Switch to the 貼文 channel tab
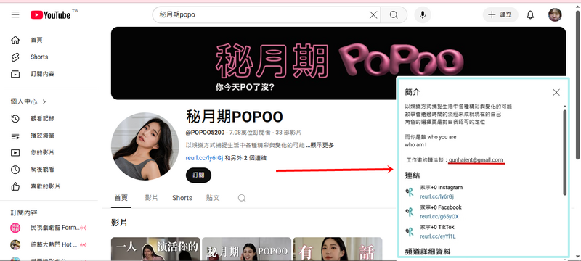The width and height of the screenshot is (581, 261). click(213, 198)
